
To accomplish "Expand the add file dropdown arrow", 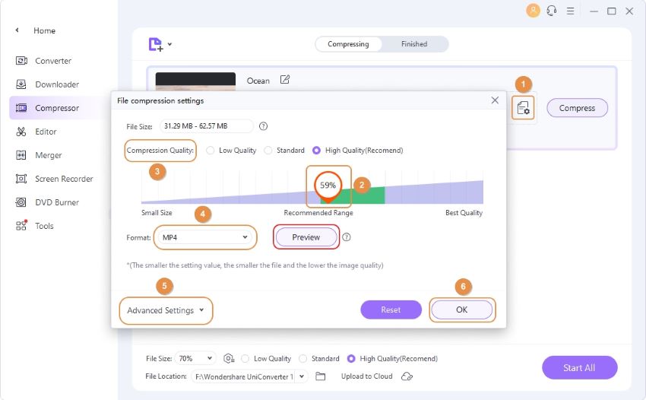I will tap(169, 44).
